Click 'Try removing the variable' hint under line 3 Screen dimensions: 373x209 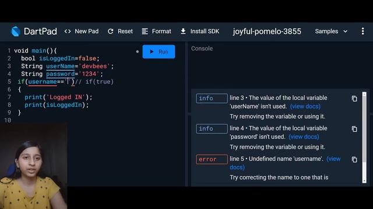pos(277,117)
